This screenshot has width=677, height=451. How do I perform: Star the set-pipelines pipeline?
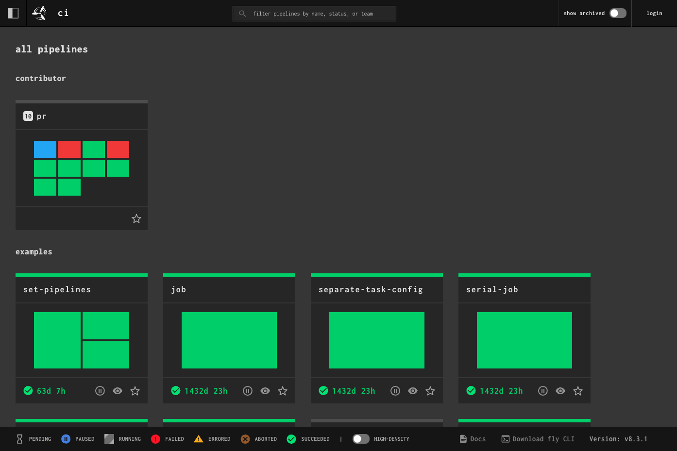[135, 391]
